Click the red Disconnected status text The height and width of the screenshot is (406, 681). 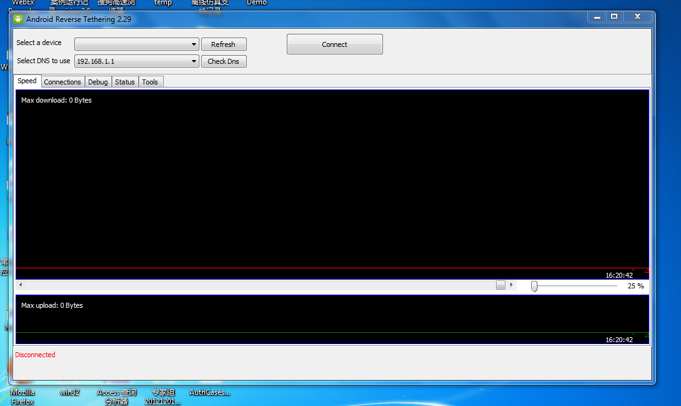click(35, 355)
